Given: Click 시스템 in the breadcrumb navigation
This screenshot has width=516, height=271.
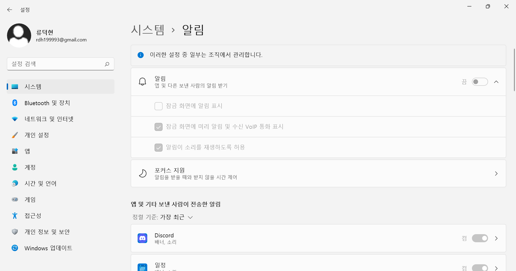Looking at the screenshot, I should coord(148,30).
